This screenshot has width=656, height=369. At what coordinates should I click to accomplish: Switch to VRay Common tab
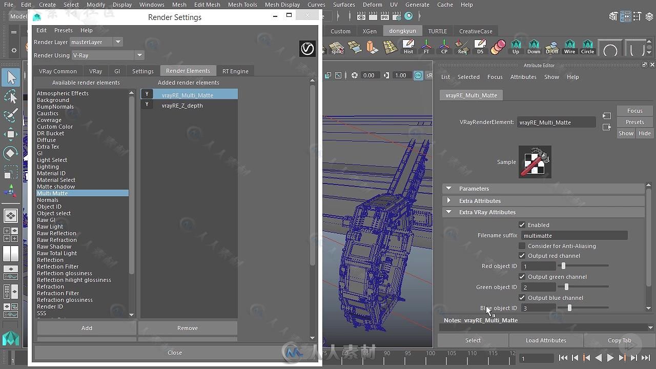[x=58, y=71]
